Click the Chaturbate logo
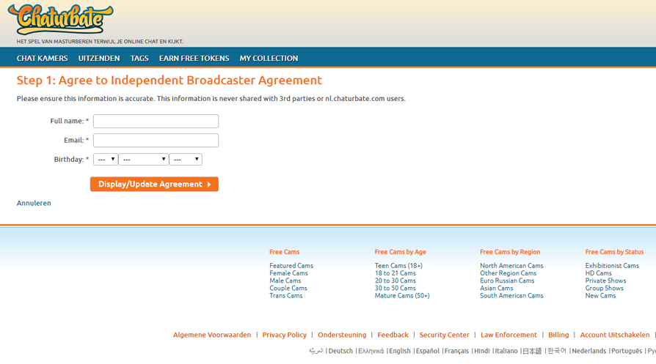The width and height of the screenshot is (656, 364). (60, 20)
